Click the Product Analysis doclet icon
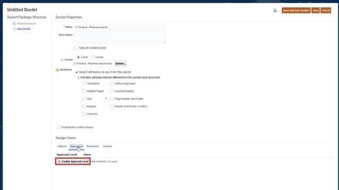The height and width of the screenshot is (190, 339). point(14,23)
